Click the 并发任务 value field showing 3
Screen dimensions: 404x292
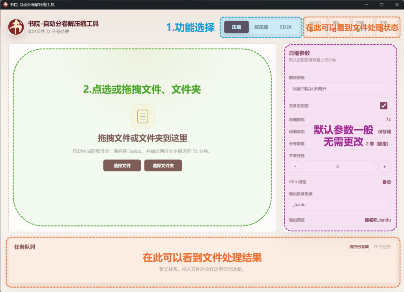tap(340, 166)
